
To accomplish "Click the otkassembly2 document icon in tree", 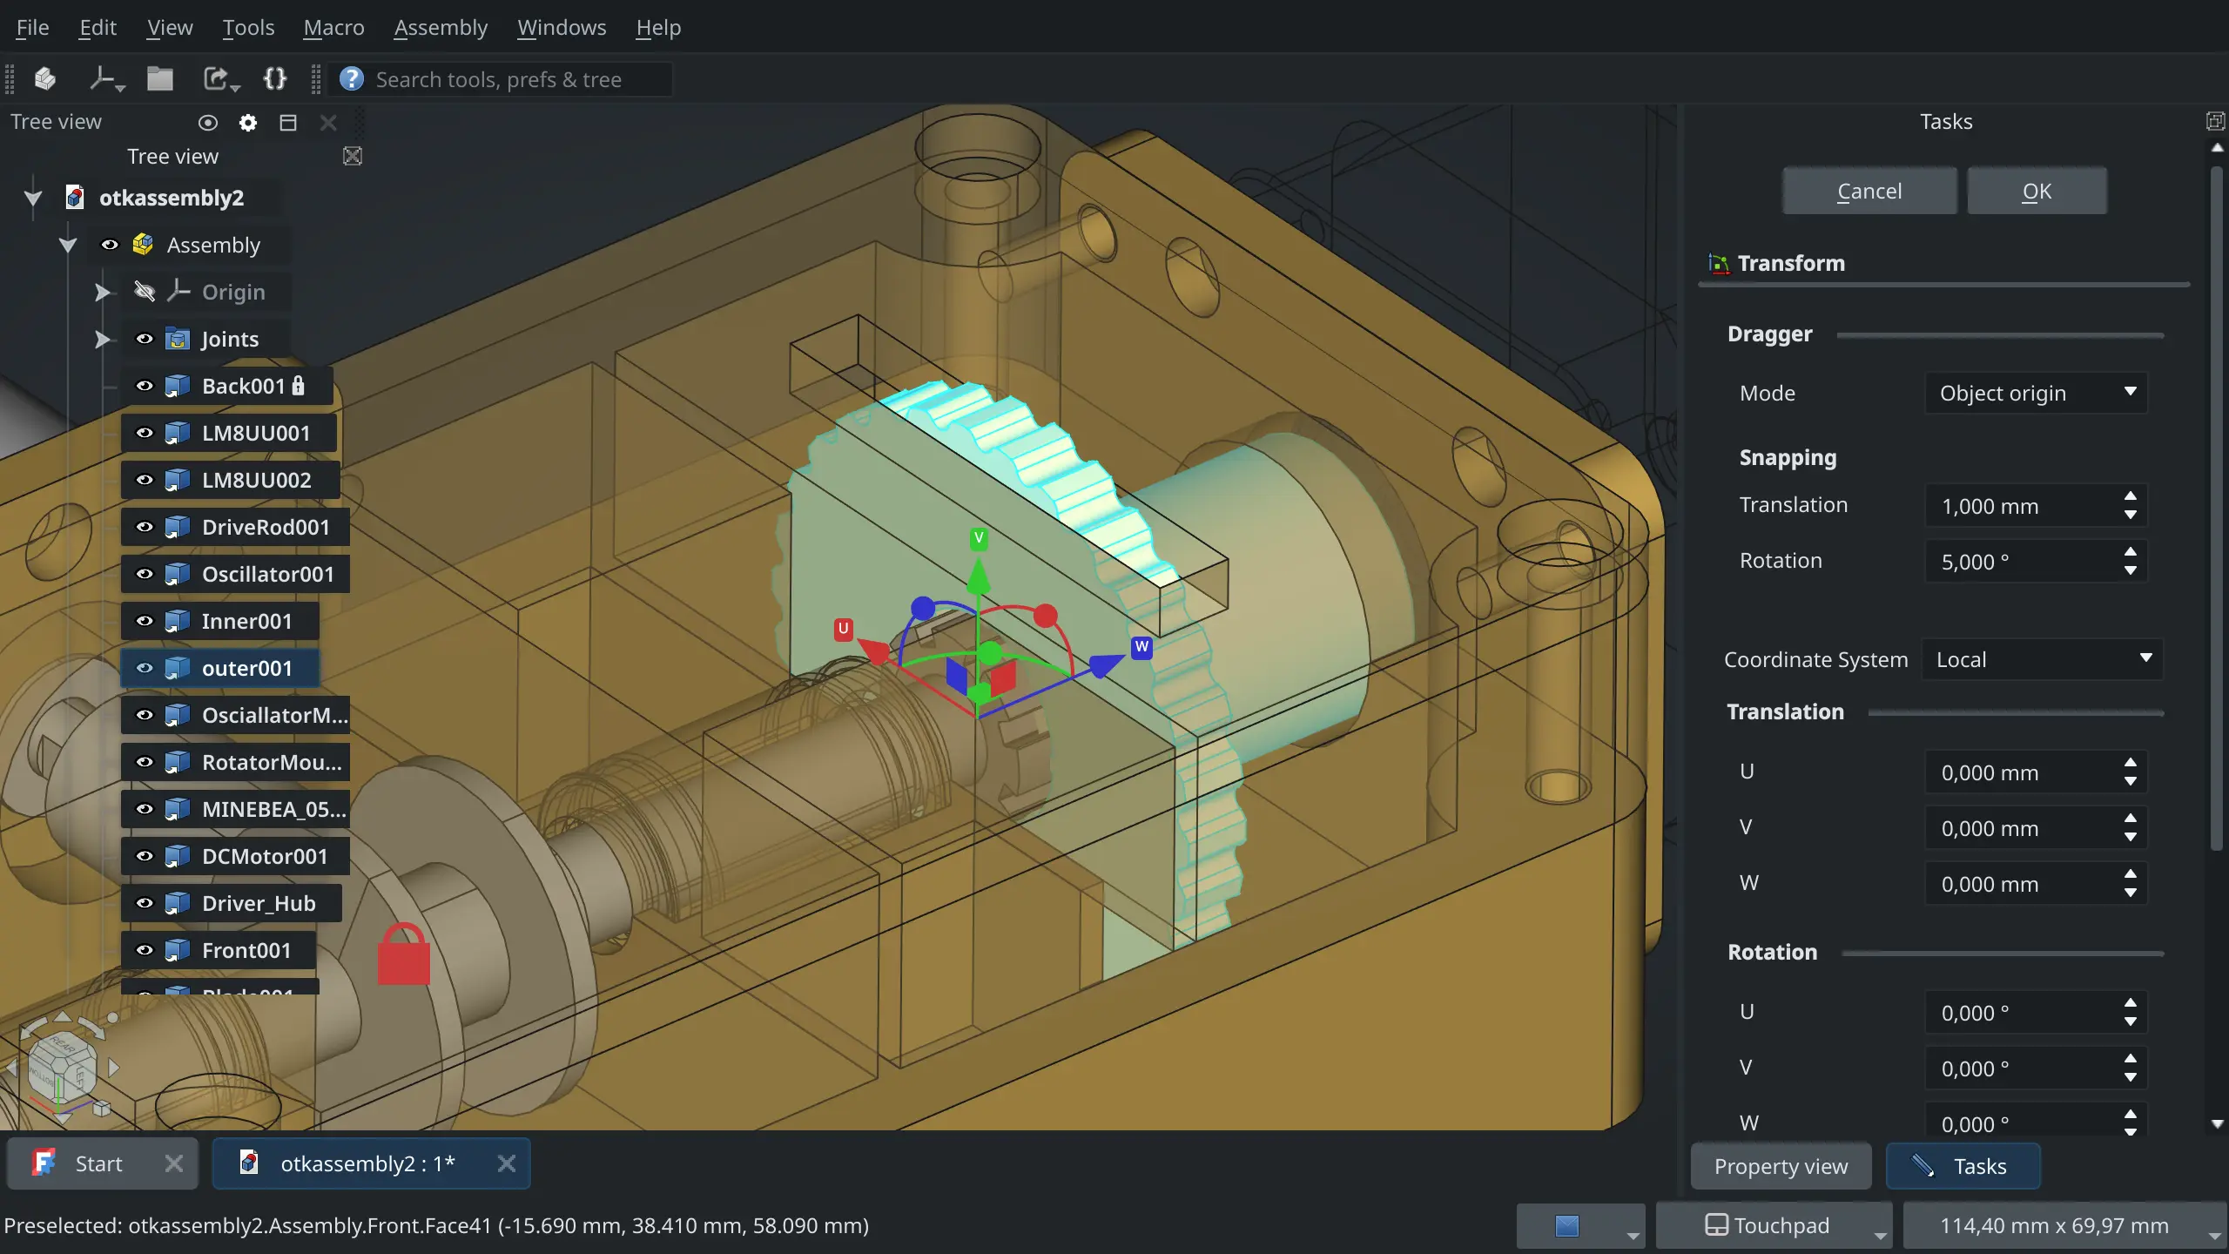I will 75,198.
